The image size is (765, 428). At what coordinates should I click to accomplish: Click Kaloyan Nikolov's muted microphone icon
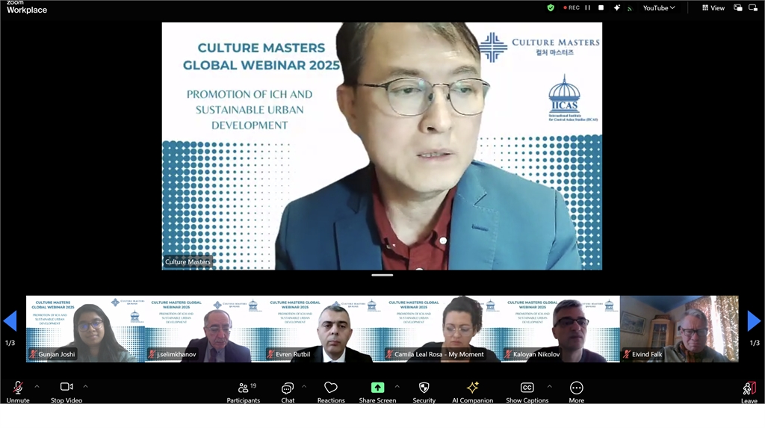pos(508,354)
